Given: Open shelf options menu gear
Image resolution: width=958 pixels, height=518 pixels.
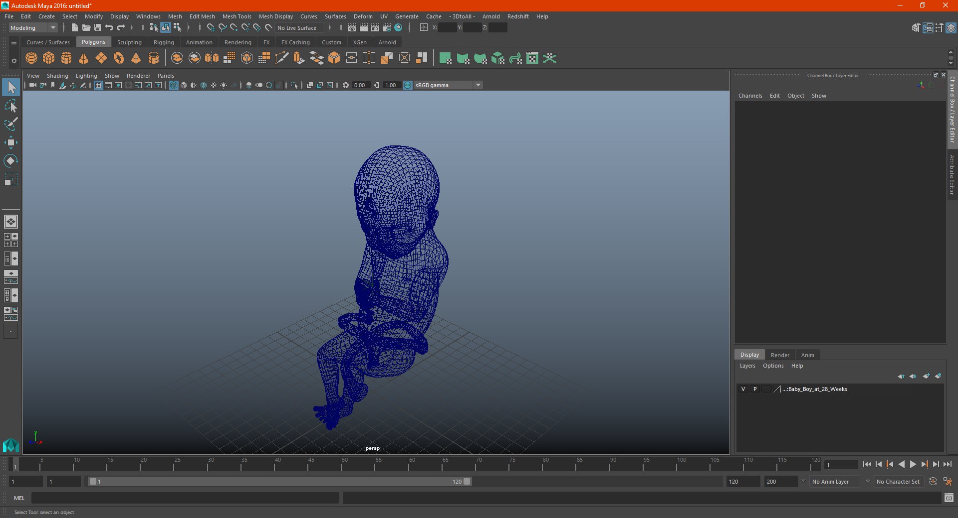Looking at the screenshot, I should point(14,61).
